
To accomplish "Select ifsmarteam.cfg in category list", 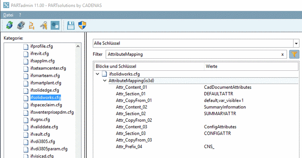I will (45, 76).
